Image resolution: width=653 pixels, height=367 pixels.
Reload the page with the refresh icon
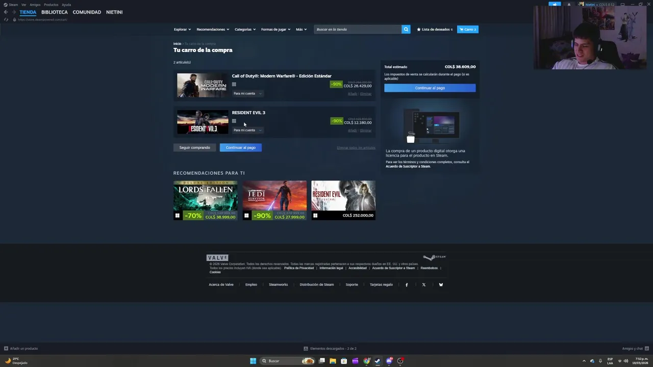(x=6, y=19)
